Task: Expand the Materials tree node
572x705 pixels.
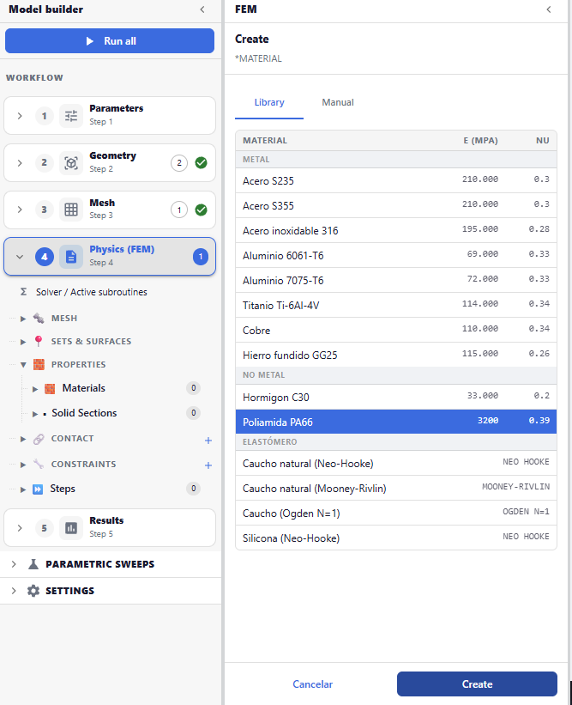Action: 35,389
